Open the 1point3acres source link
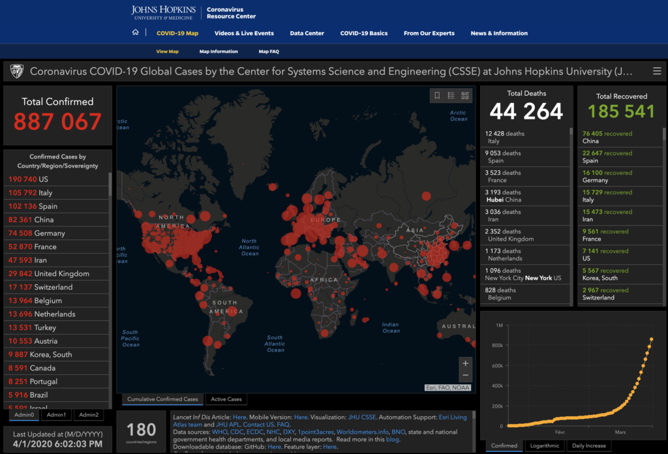668x454 pixels. point(315,432)
